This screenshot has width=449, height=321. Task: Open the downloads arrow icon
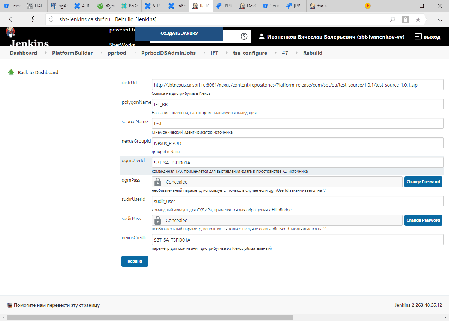point(440,19)
